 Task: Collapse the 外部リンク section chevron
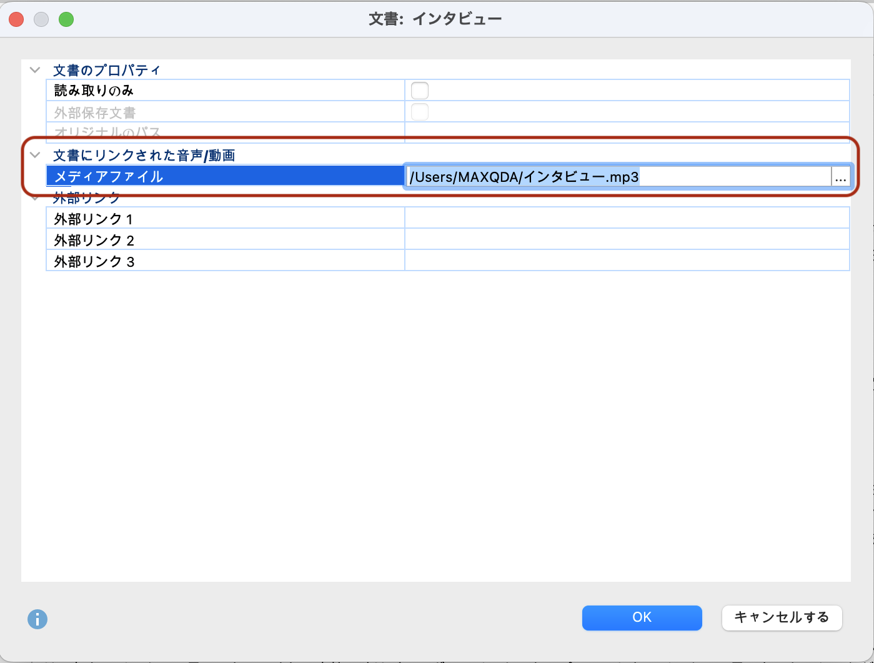35,199
